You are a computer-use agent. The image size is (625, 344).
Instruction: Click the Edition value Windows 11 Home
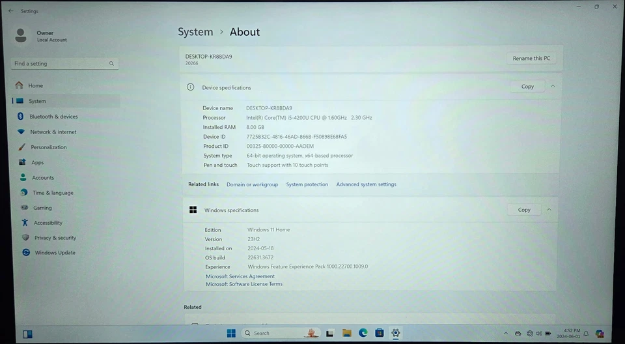point(269,230)
